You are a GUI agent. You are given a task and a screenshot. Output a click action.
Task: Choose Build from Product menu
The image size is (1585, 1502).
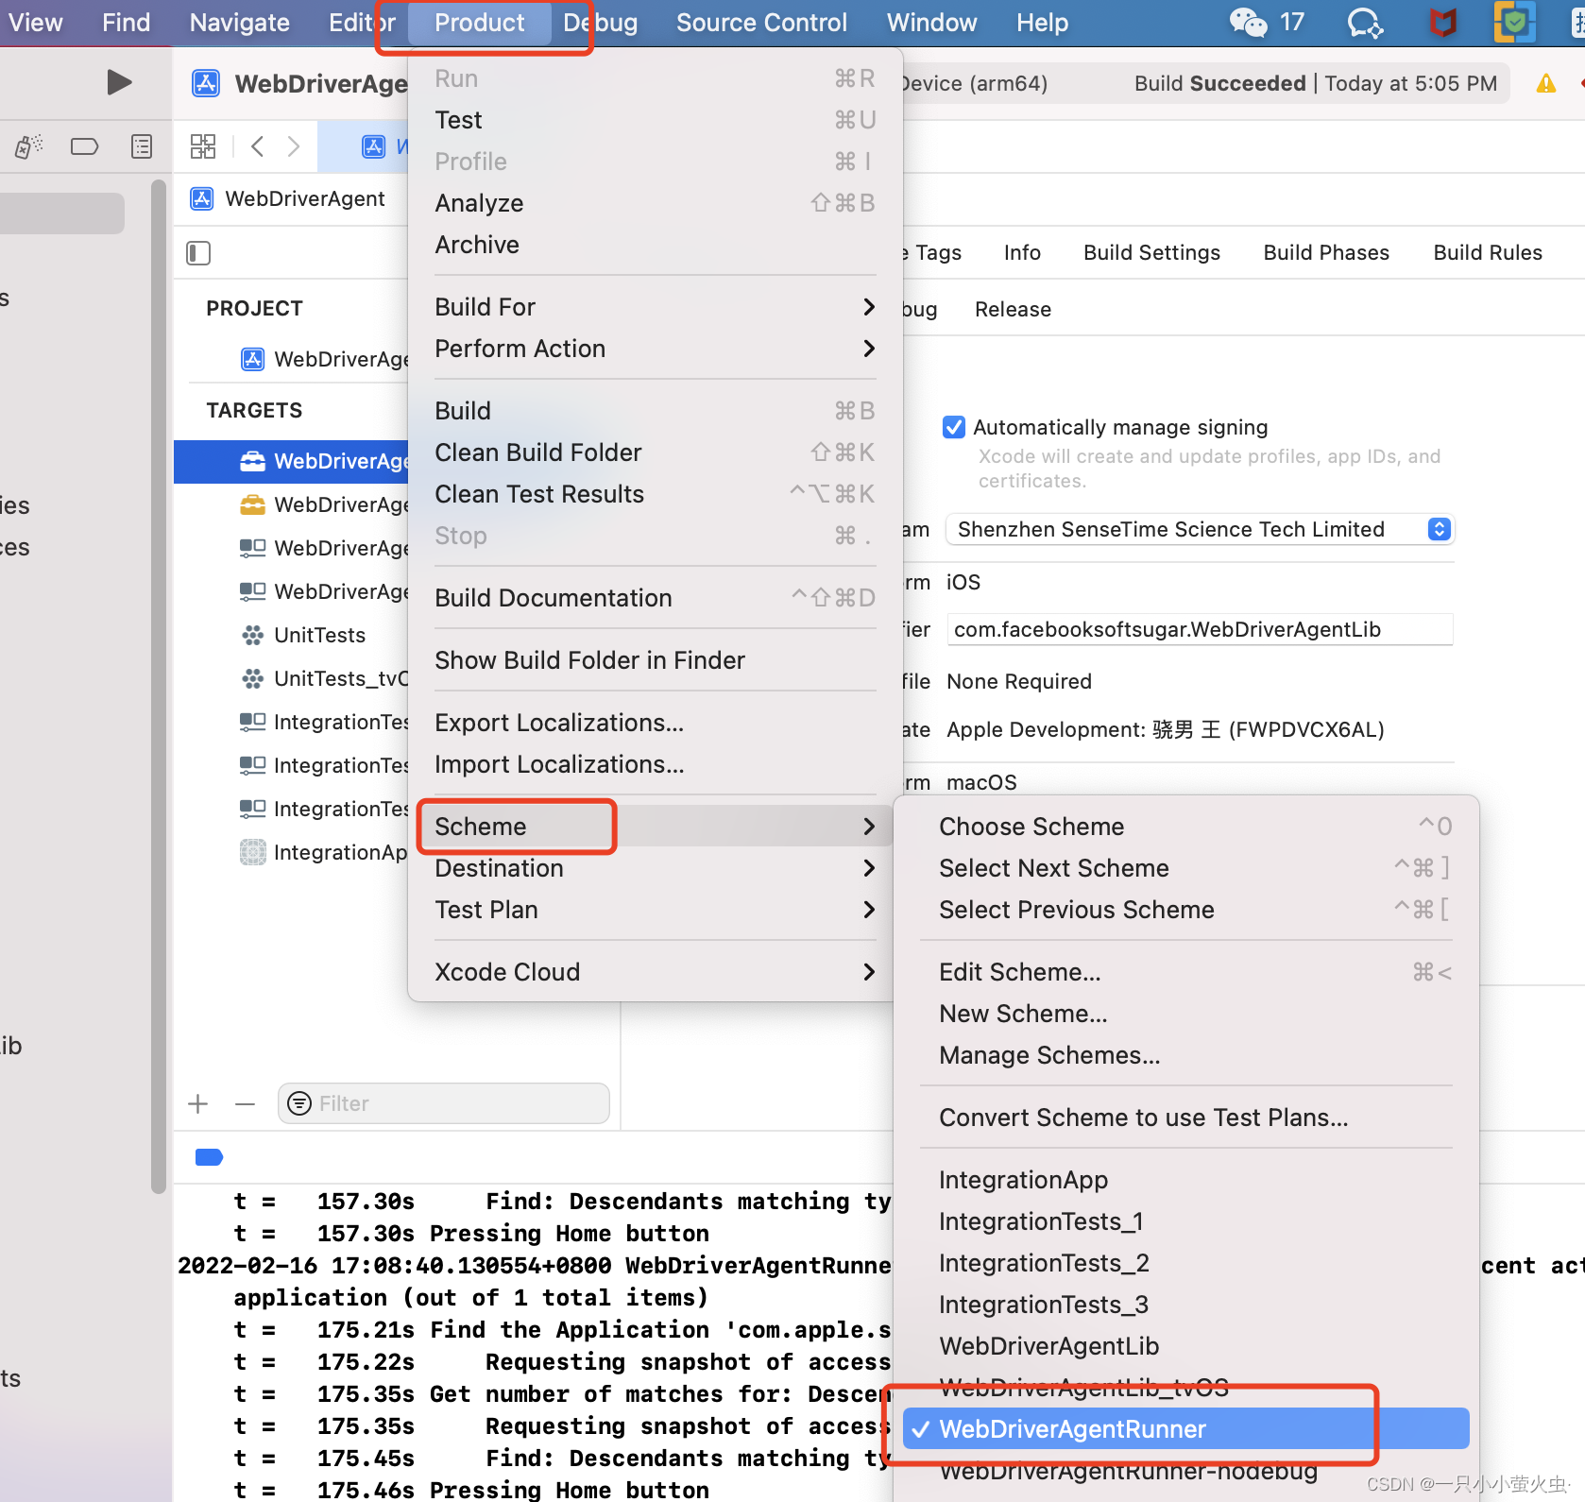click(655, 411)
